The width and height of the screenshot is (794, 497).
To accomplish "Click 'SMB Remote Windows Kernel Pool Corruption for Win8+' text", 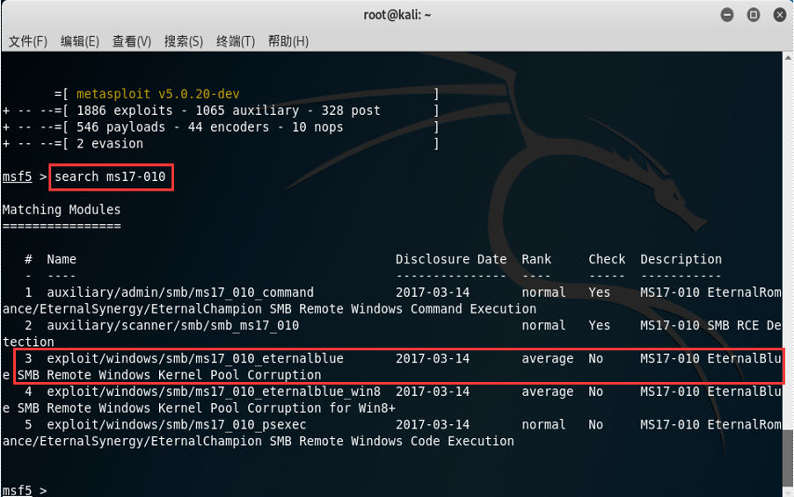I will point(206,408).
